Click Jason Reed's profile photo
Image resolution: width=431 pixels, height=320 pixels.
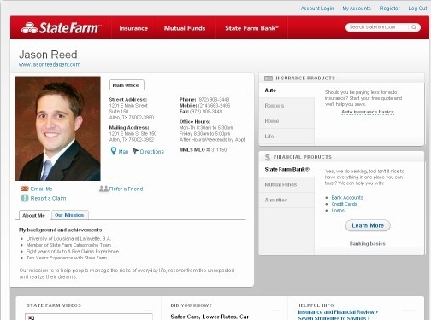pos(57,128)
